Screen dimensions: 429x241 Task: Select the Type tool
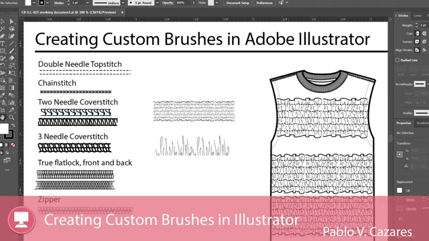click(x=3, y=44)
